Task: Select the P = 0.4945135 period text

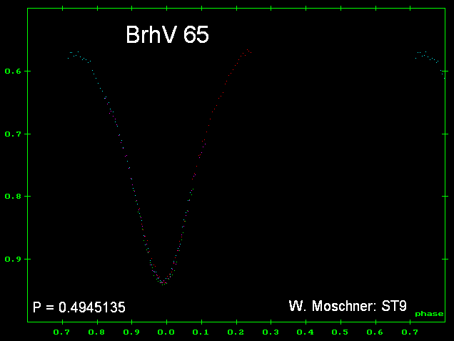Action: pyautogui.click(x=79, y=308)
